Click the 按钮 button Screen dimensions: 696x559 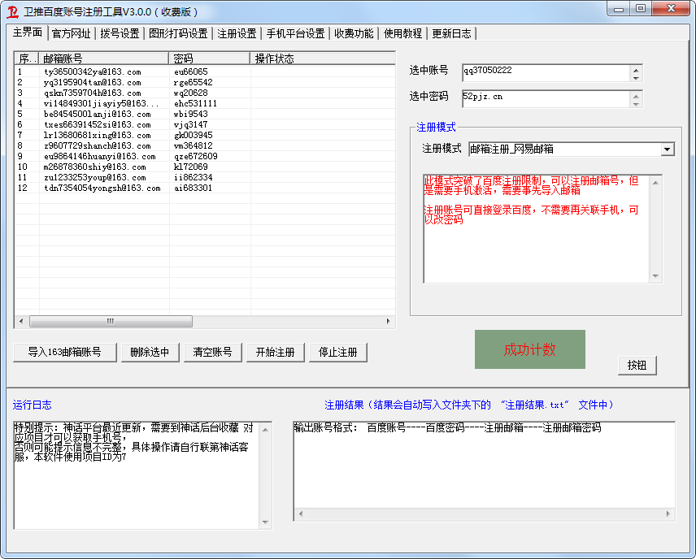pyautogui.click(x=637, y=365)
